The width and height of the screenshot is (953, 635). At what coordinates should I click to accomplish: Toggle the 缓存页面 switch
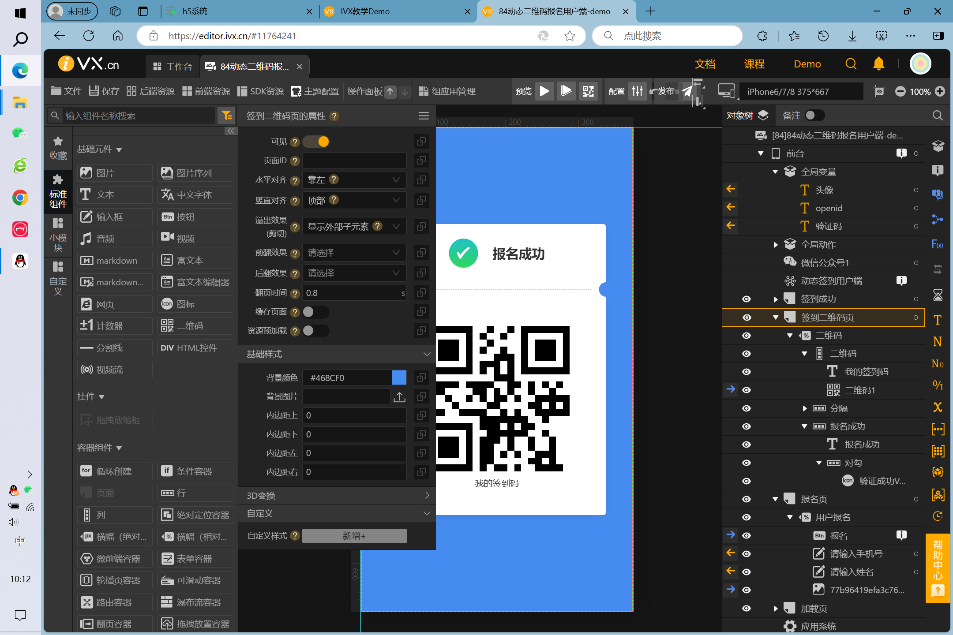tap(316, 312)
